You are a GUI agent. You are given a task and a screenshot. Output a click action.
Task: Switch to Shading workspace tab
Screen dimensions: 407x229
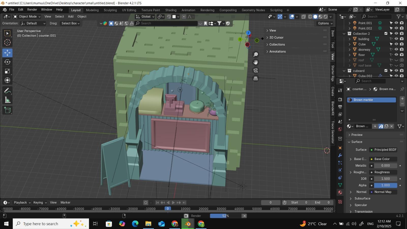pyautogui.click(x=171, y=10)
